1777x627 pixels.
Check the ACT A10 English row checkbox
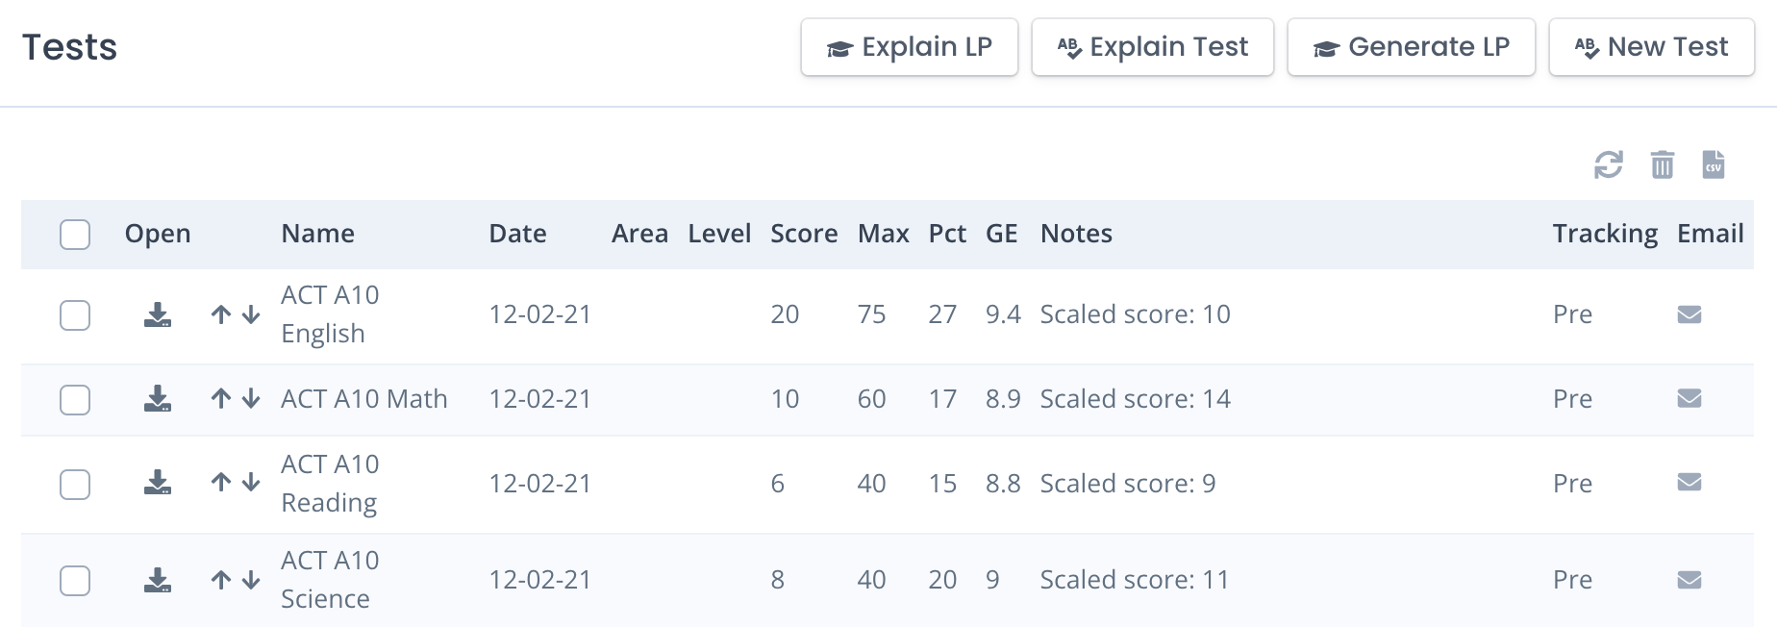pos(75,315)
